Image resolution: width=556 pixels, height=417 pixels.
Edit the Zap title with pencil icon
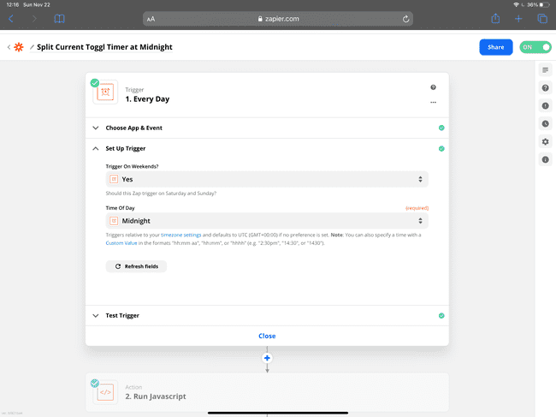click(x=32, y=47)
